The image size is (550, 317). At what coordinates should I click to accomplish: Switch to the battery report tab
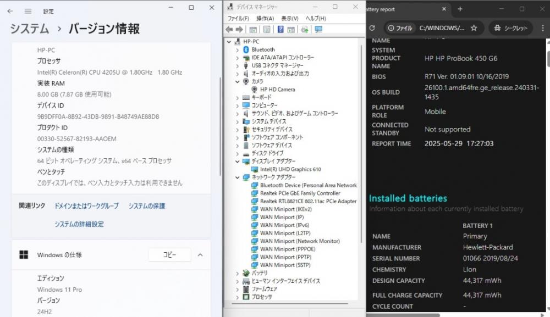click(403, 9)
